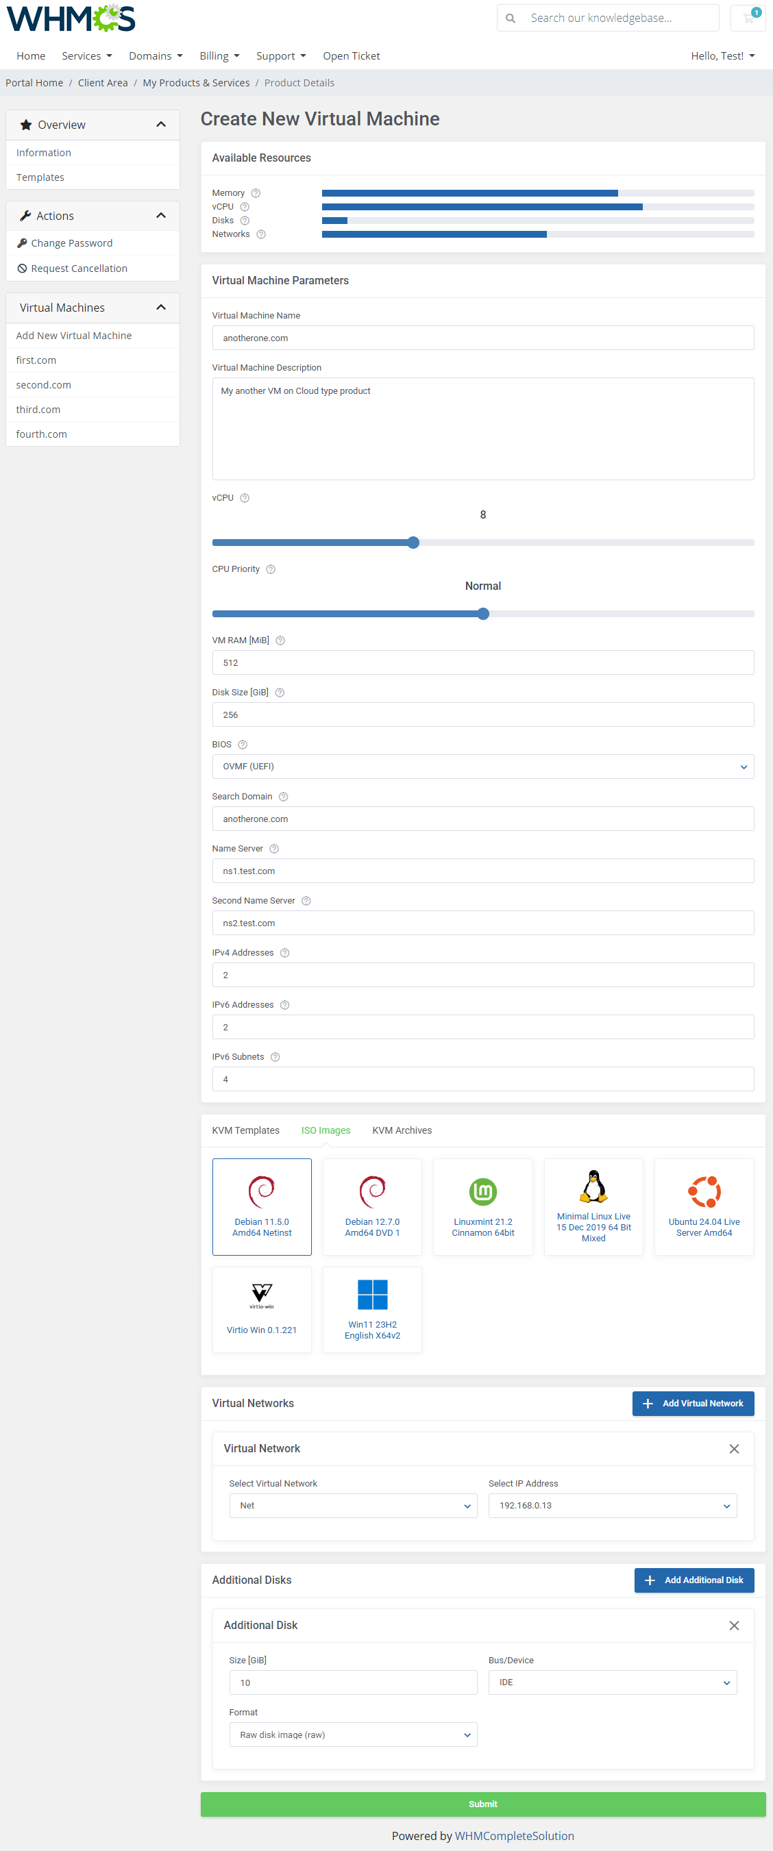Click the help icon next to Second Name Server
The image size is (773, 1851).
306,901
